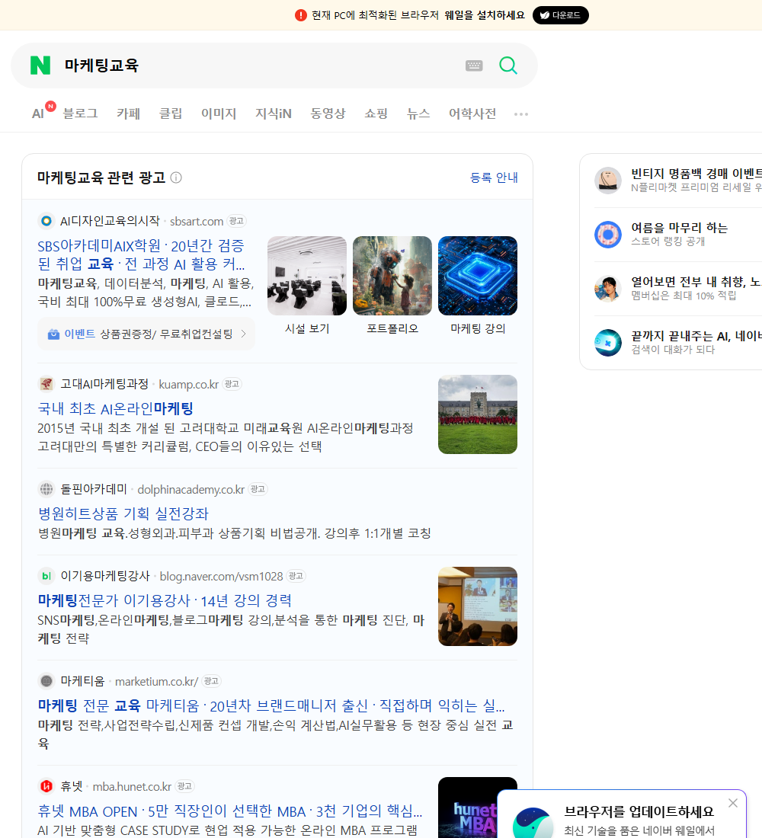Screen dimensions: 762x838
Task: Switch to the 블로그 tab
Action: pos(80,114)
